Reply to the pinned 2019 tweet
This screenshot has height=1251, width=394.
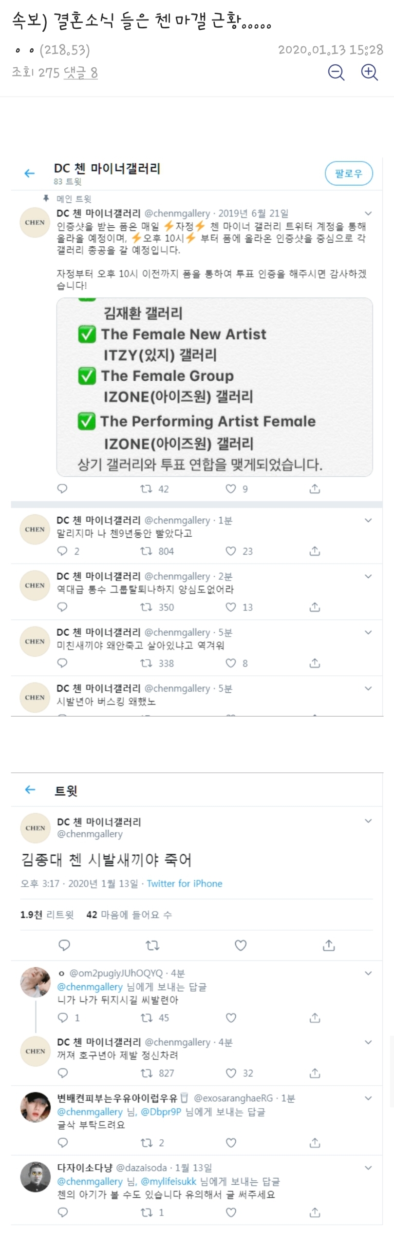[x=62, y=489]
